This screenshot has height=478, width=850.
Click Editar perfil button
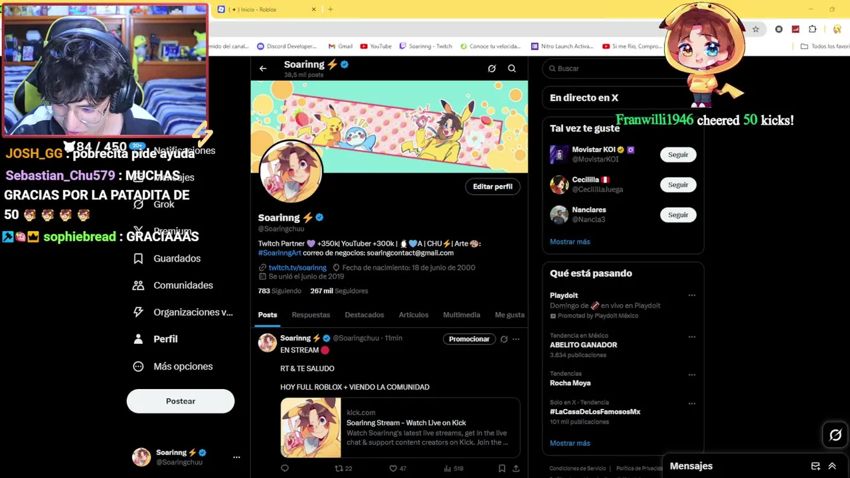pyautogui.click(x=493, y=187)
